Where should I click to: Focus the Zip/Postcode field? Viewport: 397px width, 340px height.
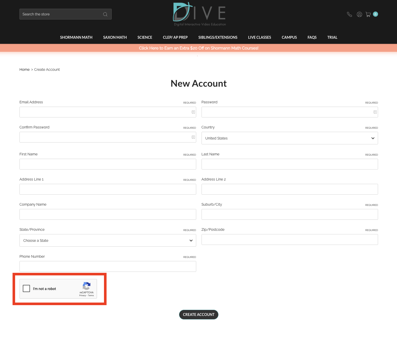point(290,239)
